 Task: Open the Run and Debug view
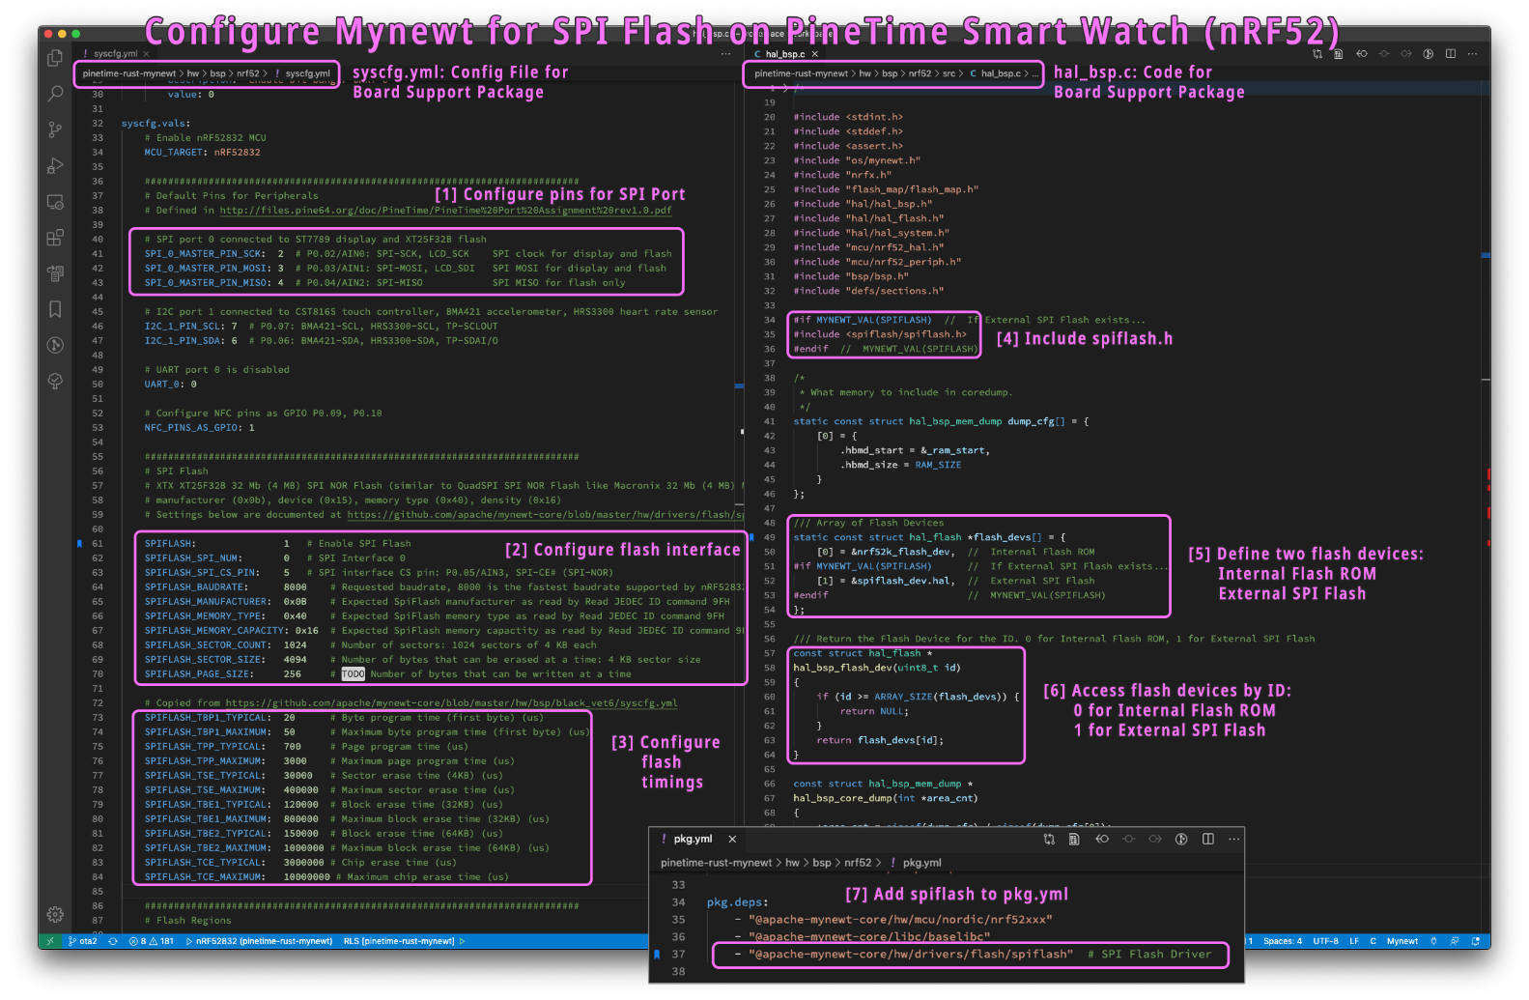pyautogui.click(x=55, y=165)
